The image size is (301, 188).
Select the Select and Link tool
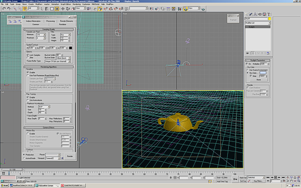pos(15,9)
